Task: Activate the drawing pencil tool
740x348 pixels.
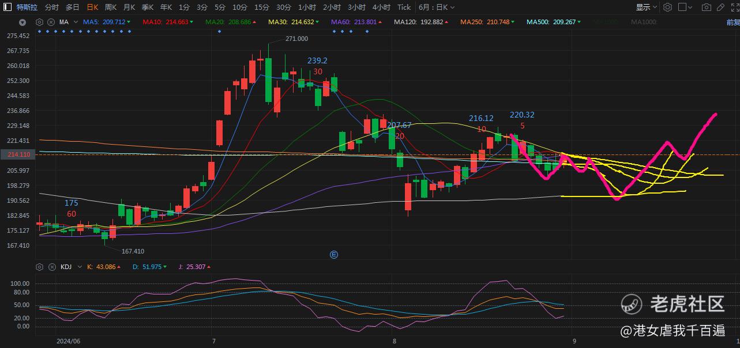Action: 722,7
